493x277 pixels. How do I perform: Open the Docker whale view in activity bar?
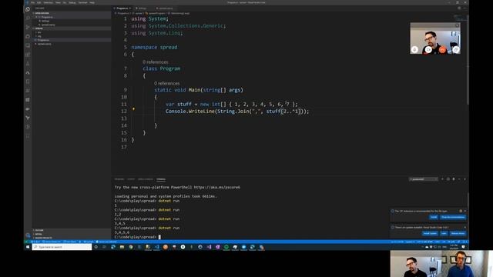pos(28,108)
